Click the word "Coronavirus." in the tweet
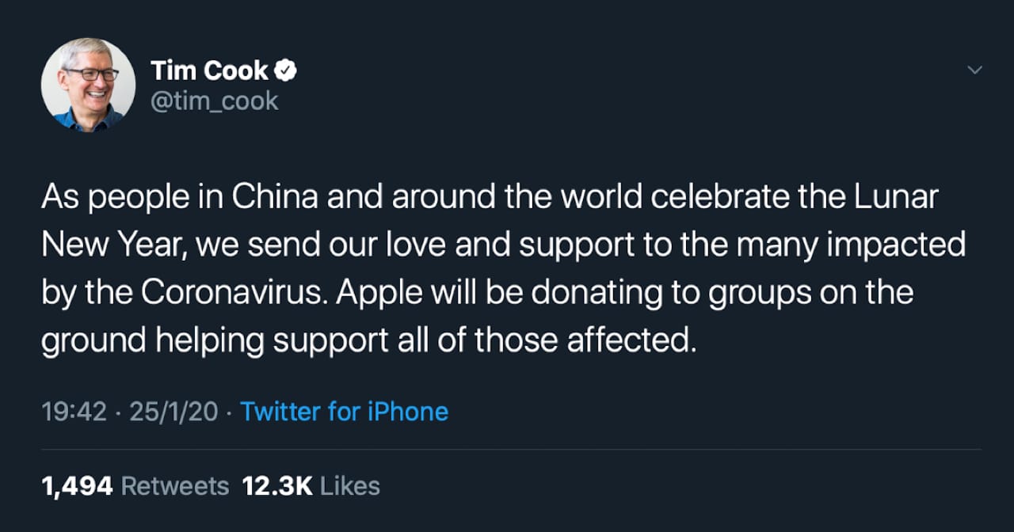 (x=234, y=293)
